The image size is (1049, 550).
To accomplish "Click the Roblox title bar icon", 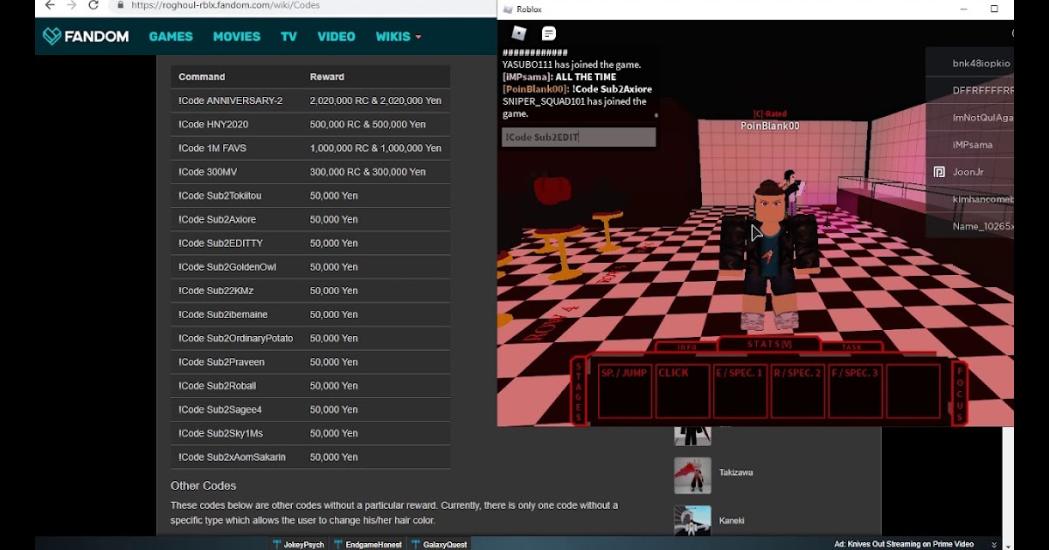I will (507, 9).
